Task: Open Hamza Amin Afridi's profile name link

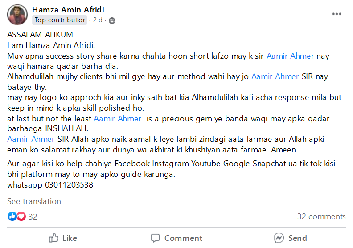Action: [68, 10]
